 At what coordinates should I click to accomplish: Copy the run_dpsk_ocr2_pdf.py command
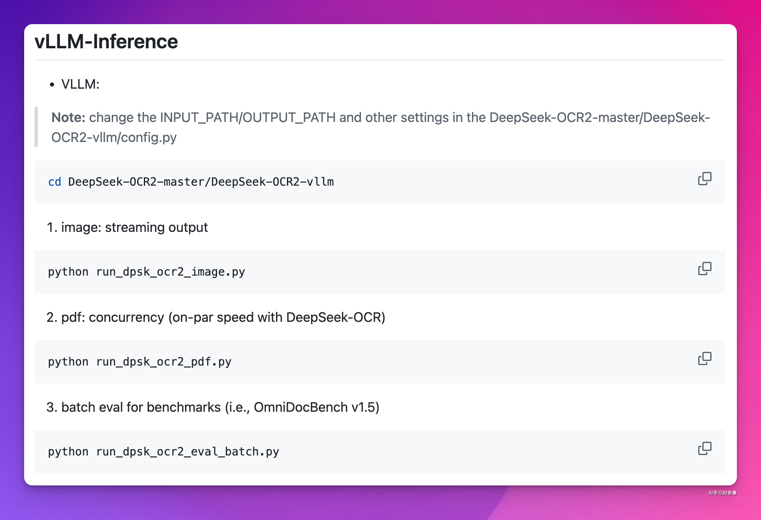704,358
